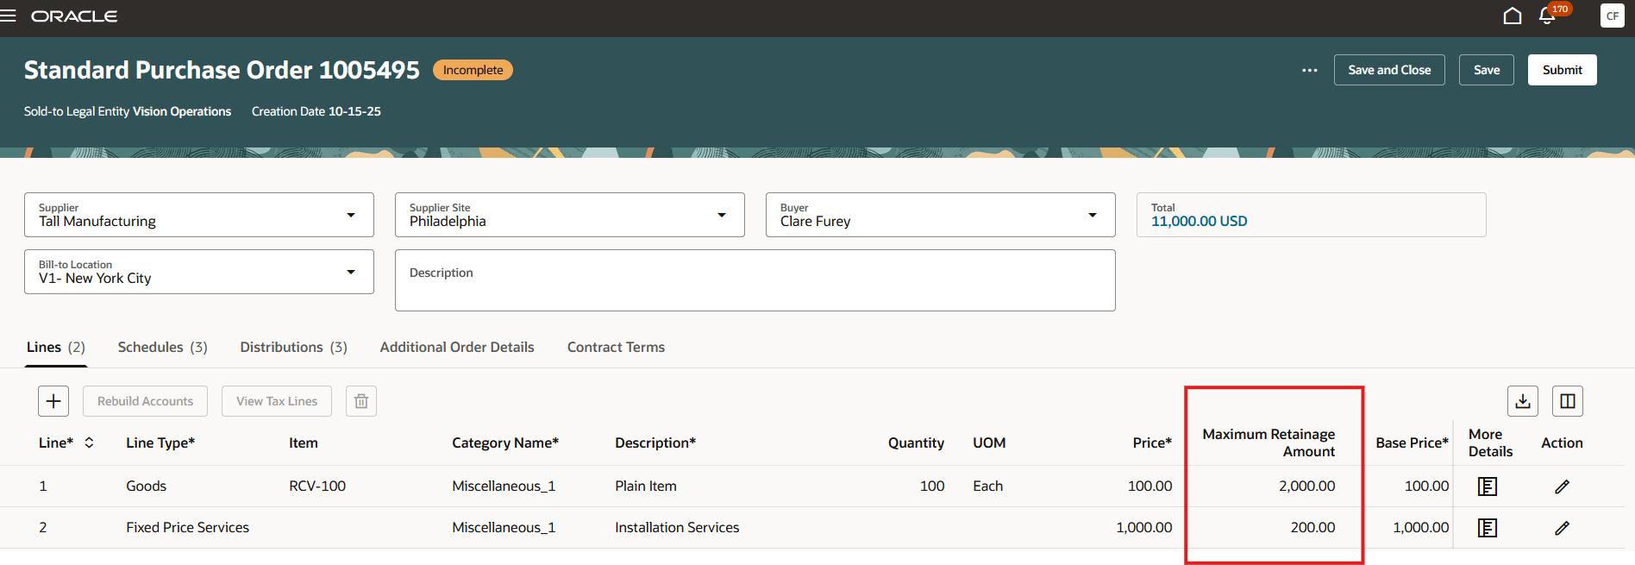Switch to the Lines tab
1635x565 pixels.
point(56,347)
